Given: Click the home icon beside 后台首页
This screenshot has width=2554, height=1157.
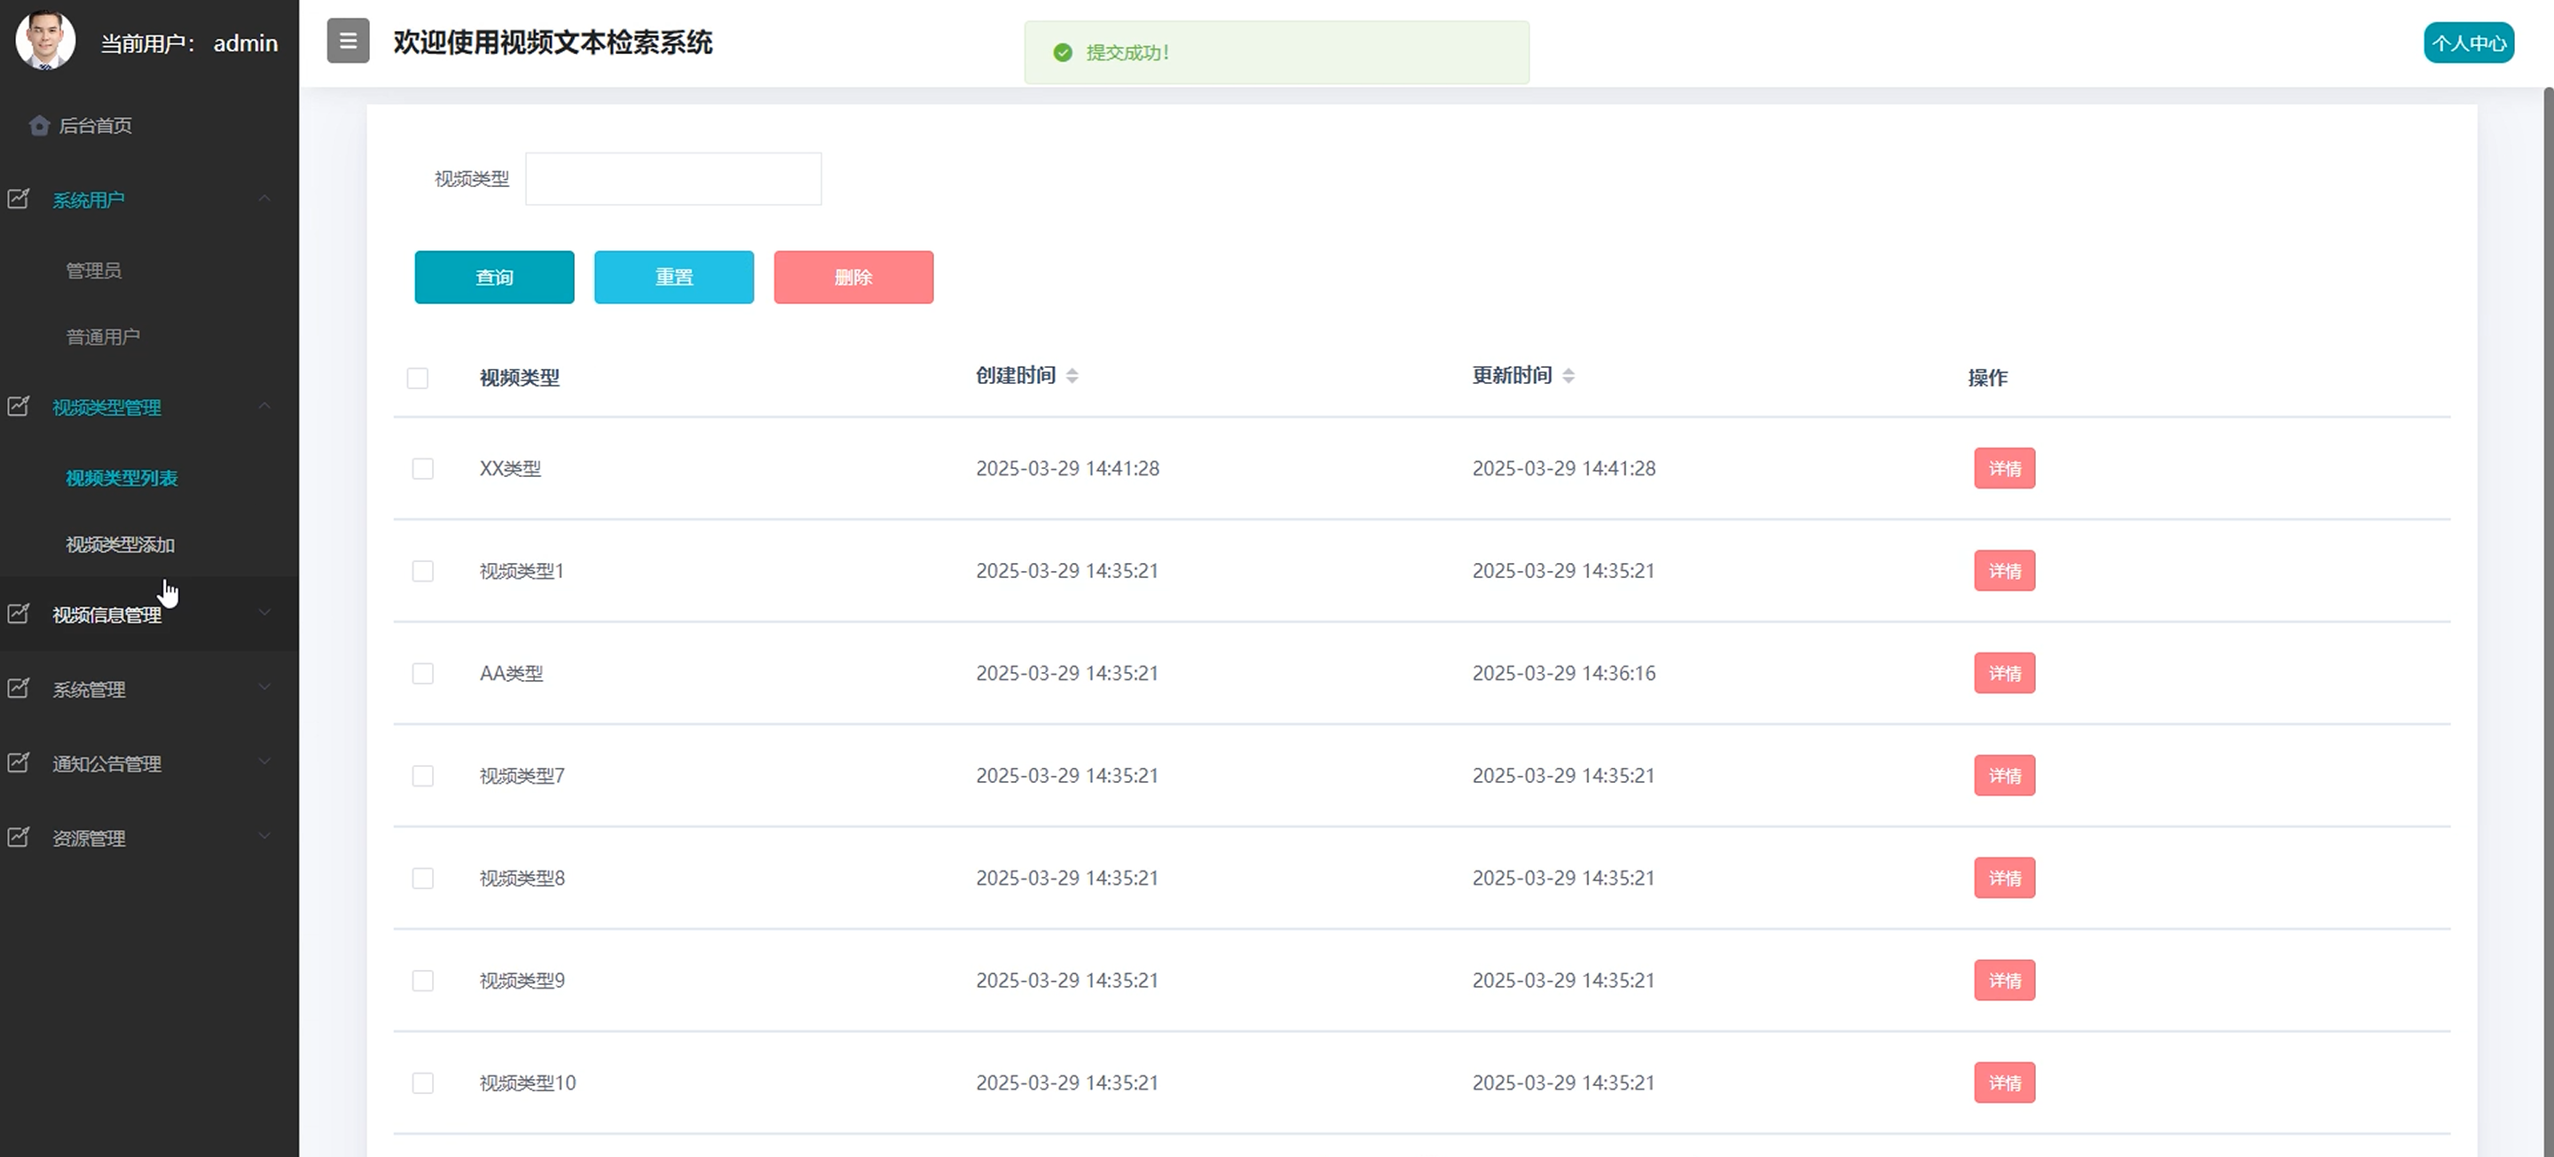Looking at the screenshot, I should pyautogui.click(x=40, y=126).
